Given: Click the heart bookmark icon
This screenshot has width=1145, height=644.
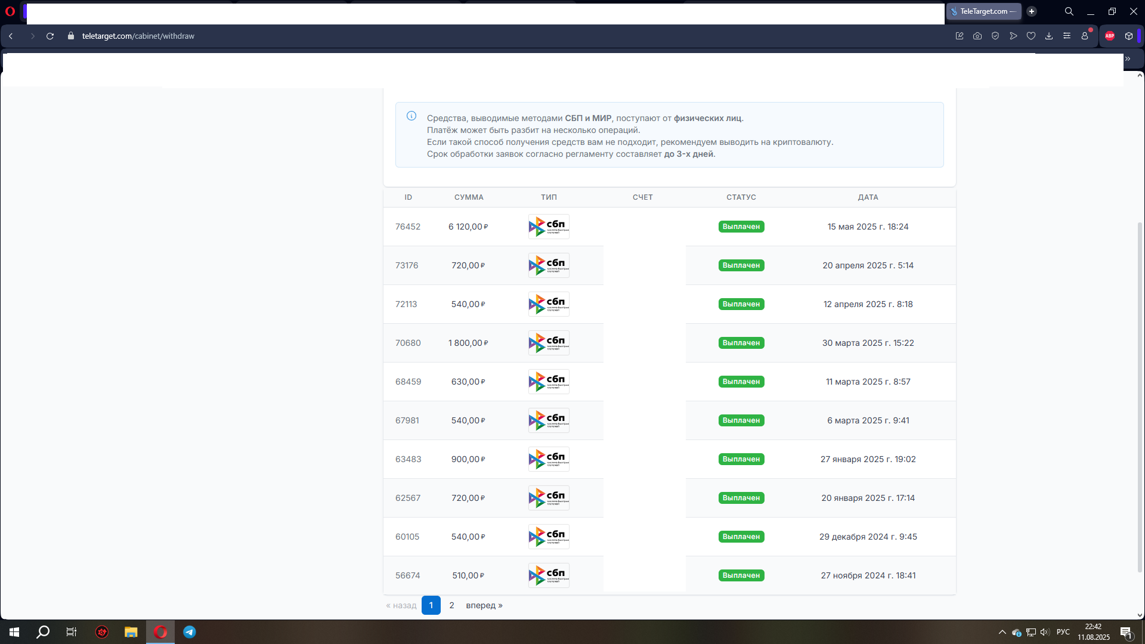Looking at the screenshot, I should click(x=1031, y=36).
